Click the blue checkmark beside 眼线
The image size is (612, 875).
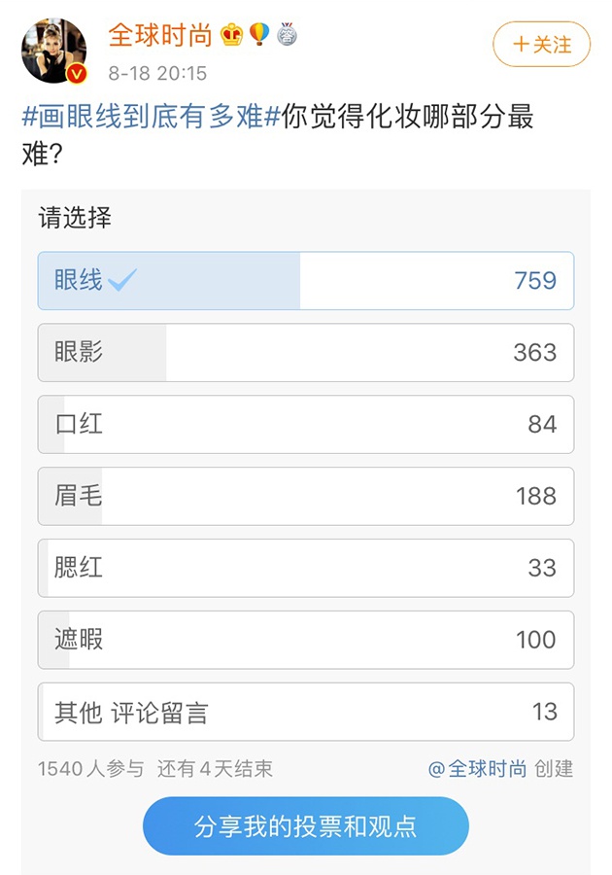tap(123, 281)
